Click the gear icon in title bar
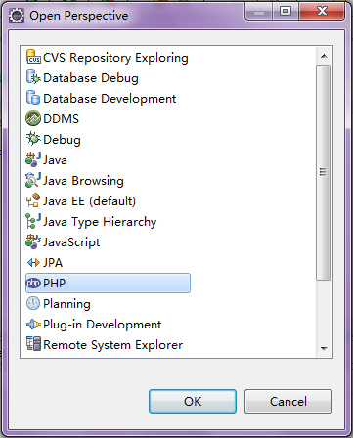353x438 pixels. click(17, 16)
